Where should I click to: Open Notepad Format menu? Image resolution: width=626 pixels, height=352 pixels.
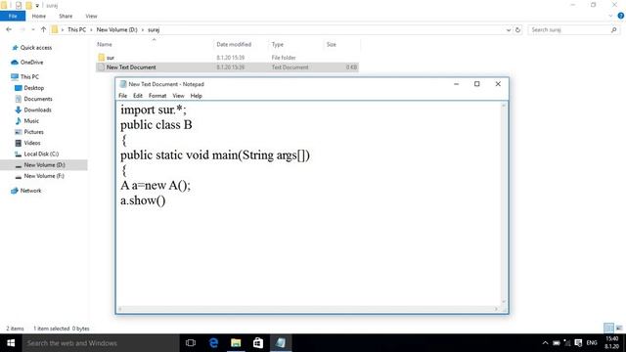[x=157, y=96]
